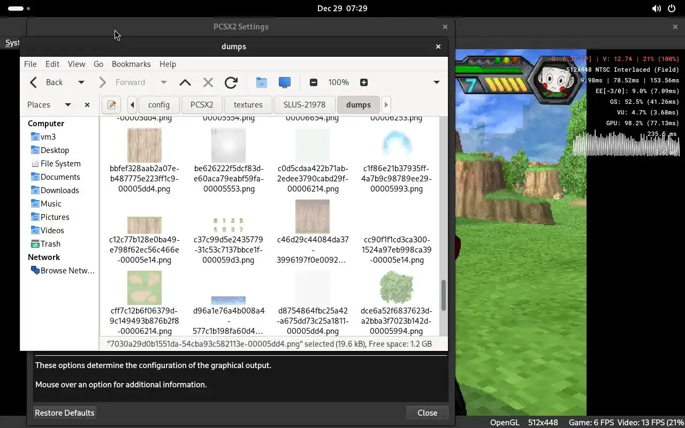
Task: Navigate to the textures path segment
Action: point(248,105)
